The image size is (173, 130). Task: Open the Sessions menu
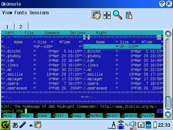pos(39,13)
